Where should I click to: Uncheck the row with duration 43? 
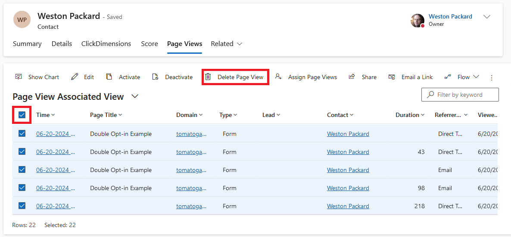point(22,152)
